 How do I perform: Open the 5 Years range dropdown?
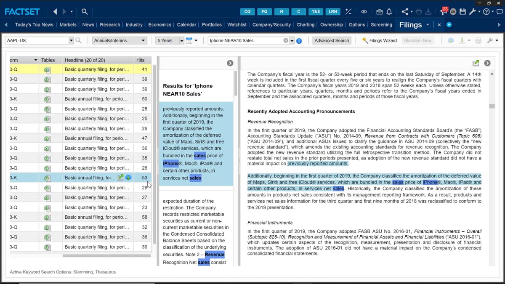(170, 40)
